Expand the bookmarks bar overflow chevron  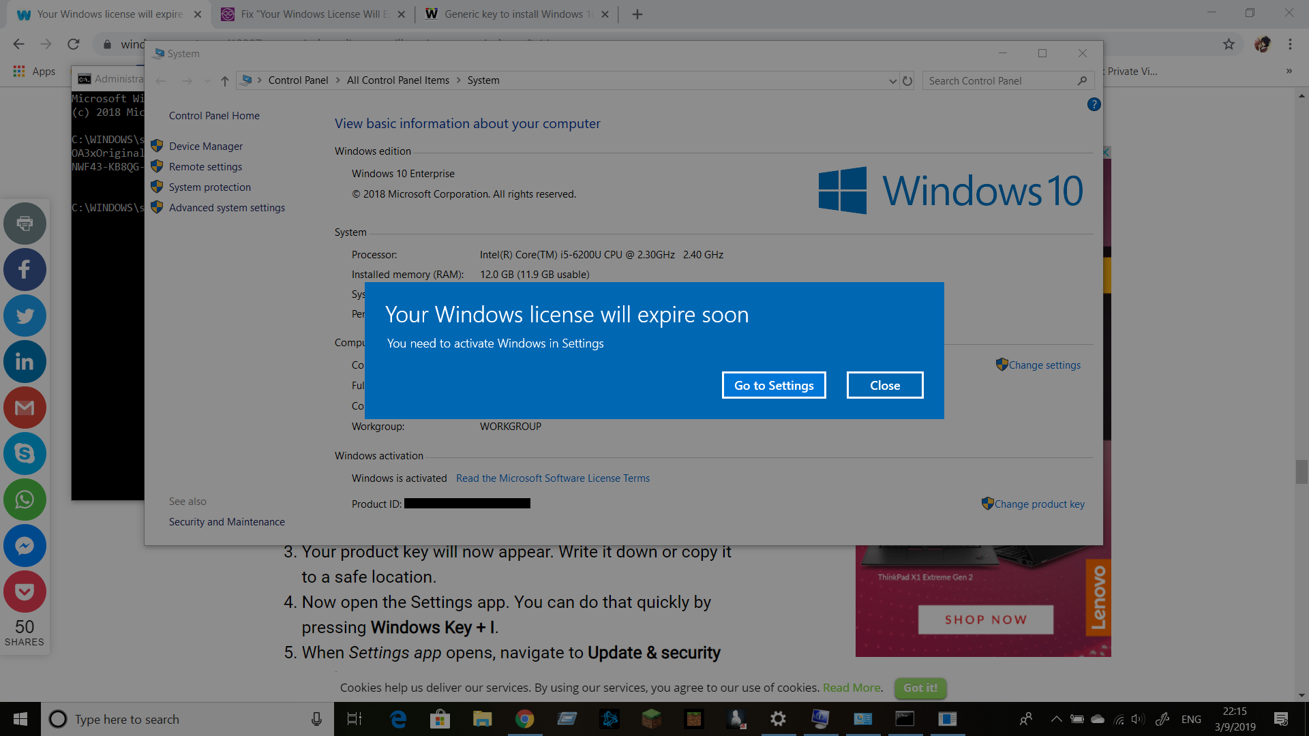point(1289,71)
